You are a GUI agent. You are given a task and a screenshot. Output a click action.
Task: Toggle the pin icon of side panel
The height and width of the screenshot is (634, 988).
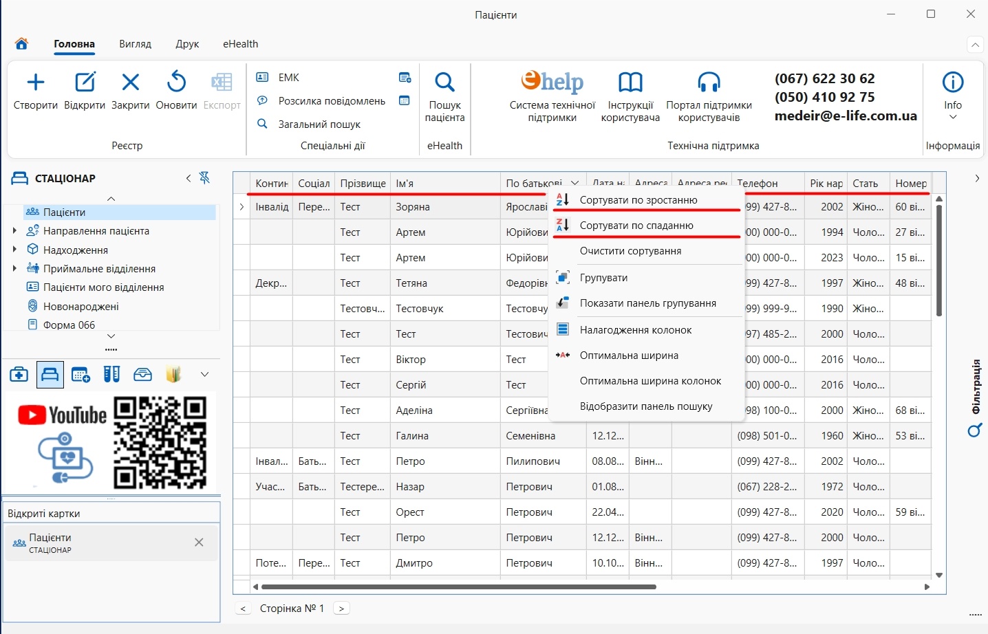(204, 178)
